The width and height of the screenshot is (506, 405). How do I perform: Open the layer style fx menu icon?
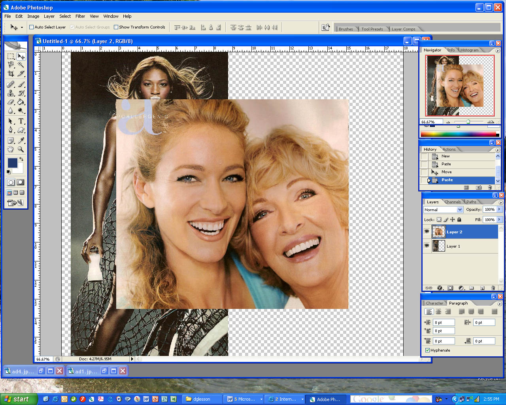(439, 288)
